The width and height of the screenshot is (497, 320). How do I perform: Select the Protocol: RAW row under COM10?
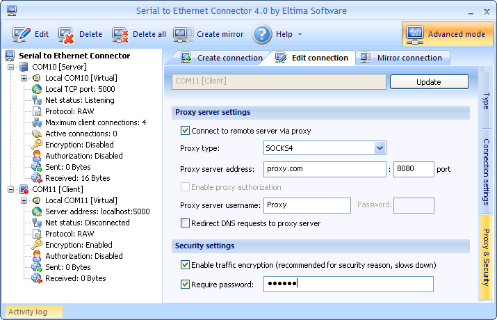[70, 111]
